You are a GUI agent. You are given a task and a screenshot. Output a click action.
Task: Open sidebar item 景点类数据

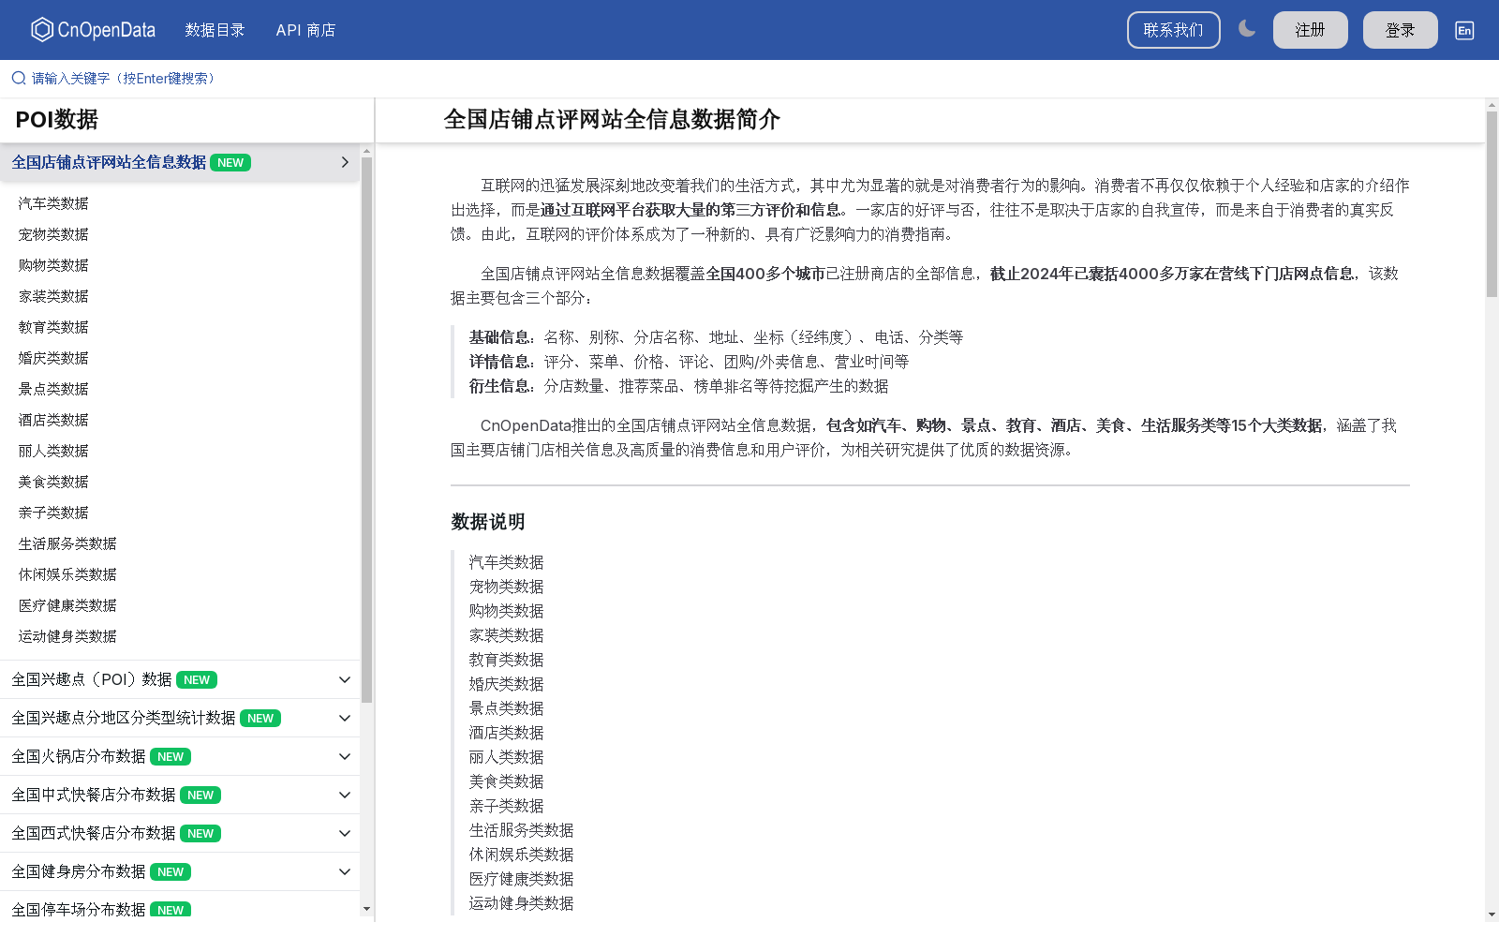(x=53, y=389)
